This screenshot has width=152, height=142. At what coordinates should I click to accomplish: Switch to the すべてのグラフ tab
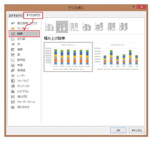tap(33, 15)
